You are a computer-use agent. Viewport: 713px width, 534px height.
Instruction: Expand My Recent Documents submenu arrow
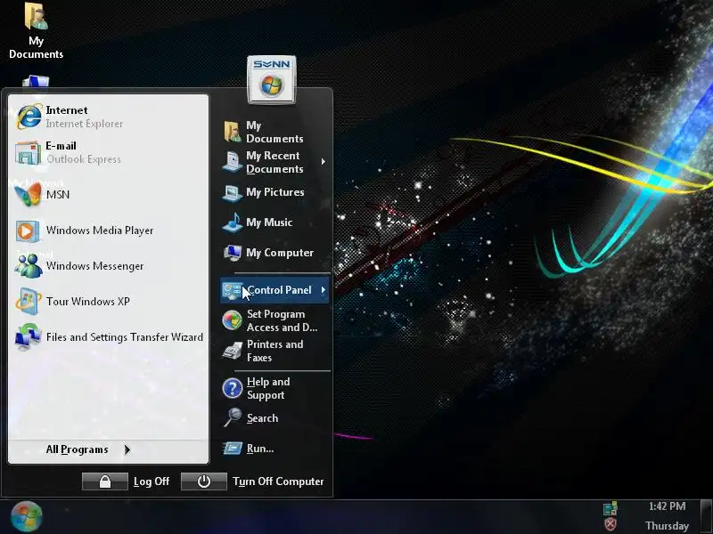click(324, 162)
